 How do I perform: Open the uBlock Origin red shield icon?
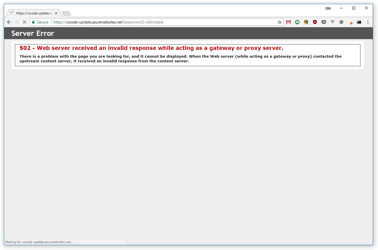point(315,22)
